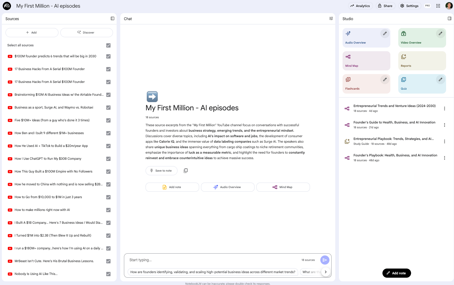Uncheck 'How He Used AI + TikTok' source

point(108,146)
